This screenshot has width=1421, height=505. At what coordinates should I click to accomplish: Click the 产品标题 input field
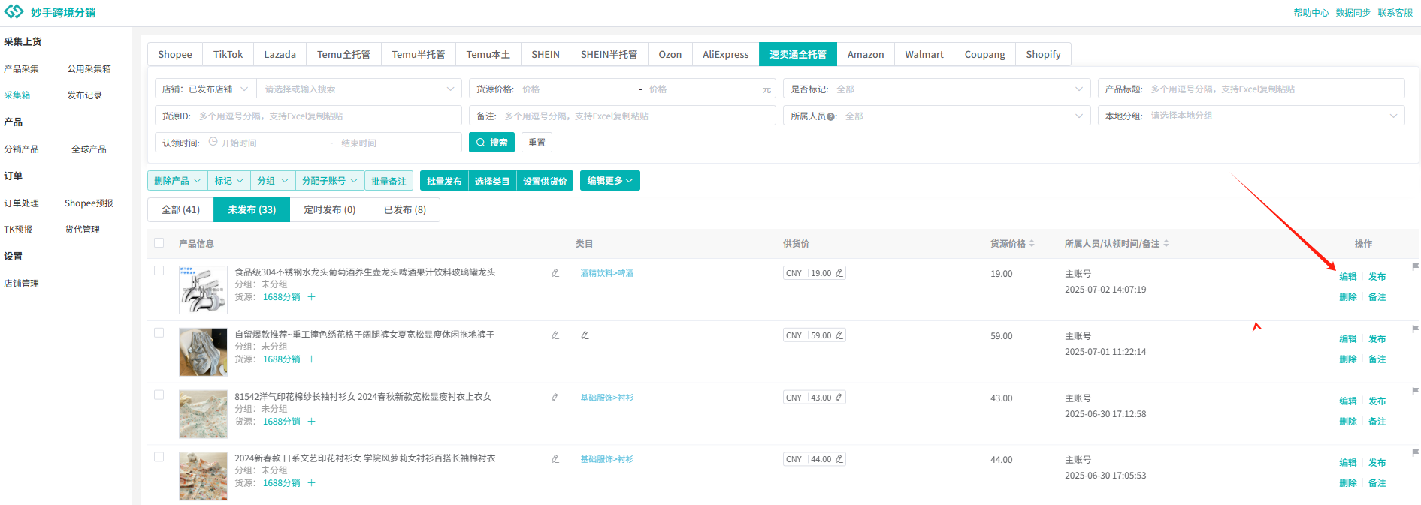tap(1251, 89)
